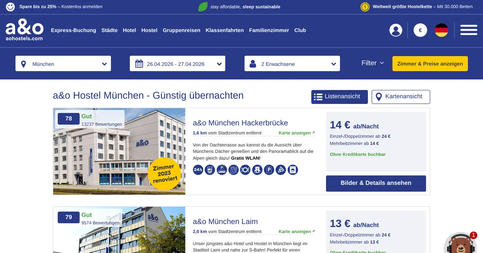Click the 9574 Bewertungen text
The image size is (483, 253).
click(x=100, y=223)
